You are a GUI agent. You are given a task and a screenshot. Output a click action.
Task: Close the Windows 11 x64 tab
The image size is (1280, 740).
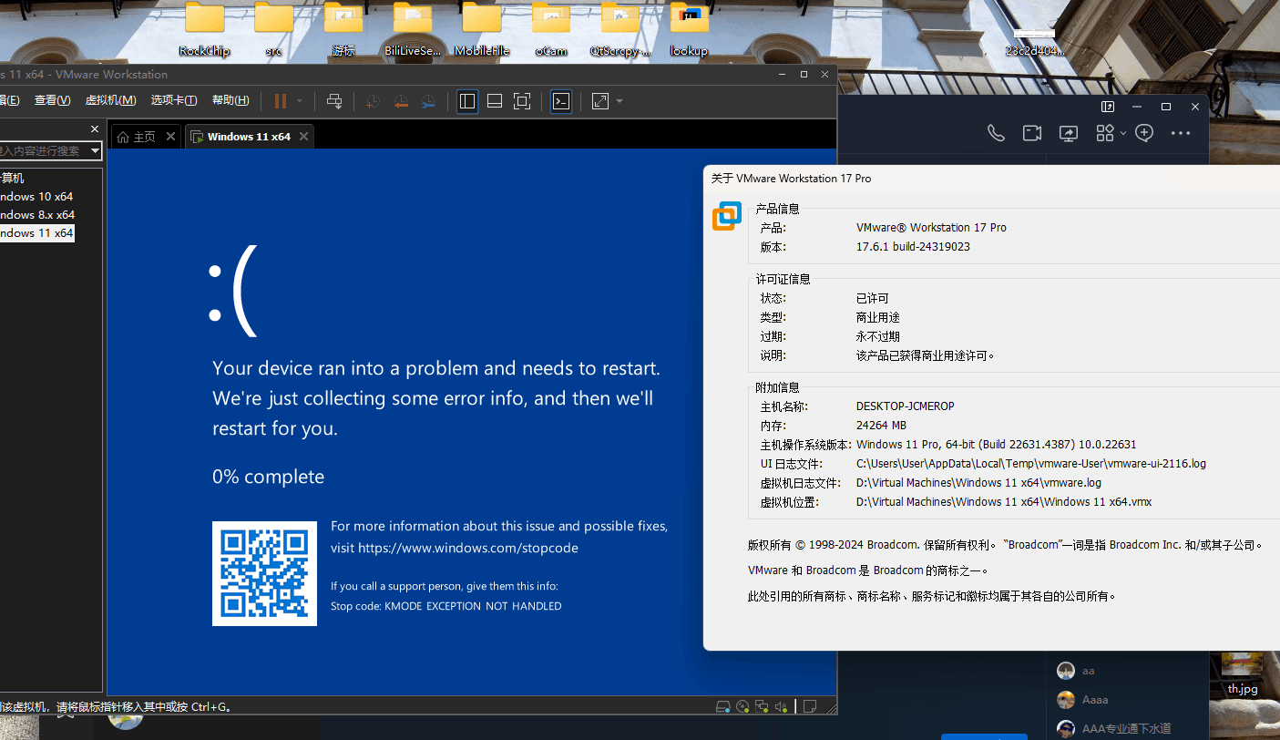click(x=304, y=137)
